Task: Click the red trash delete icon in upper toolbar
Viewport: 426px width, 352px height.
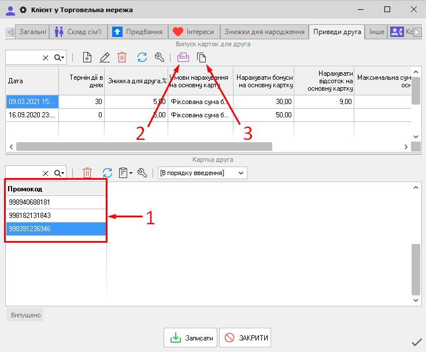Action: (122, 57)
